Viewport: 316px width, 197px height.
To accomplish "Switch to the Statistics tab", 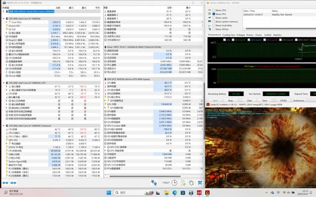I will (277, 35).
